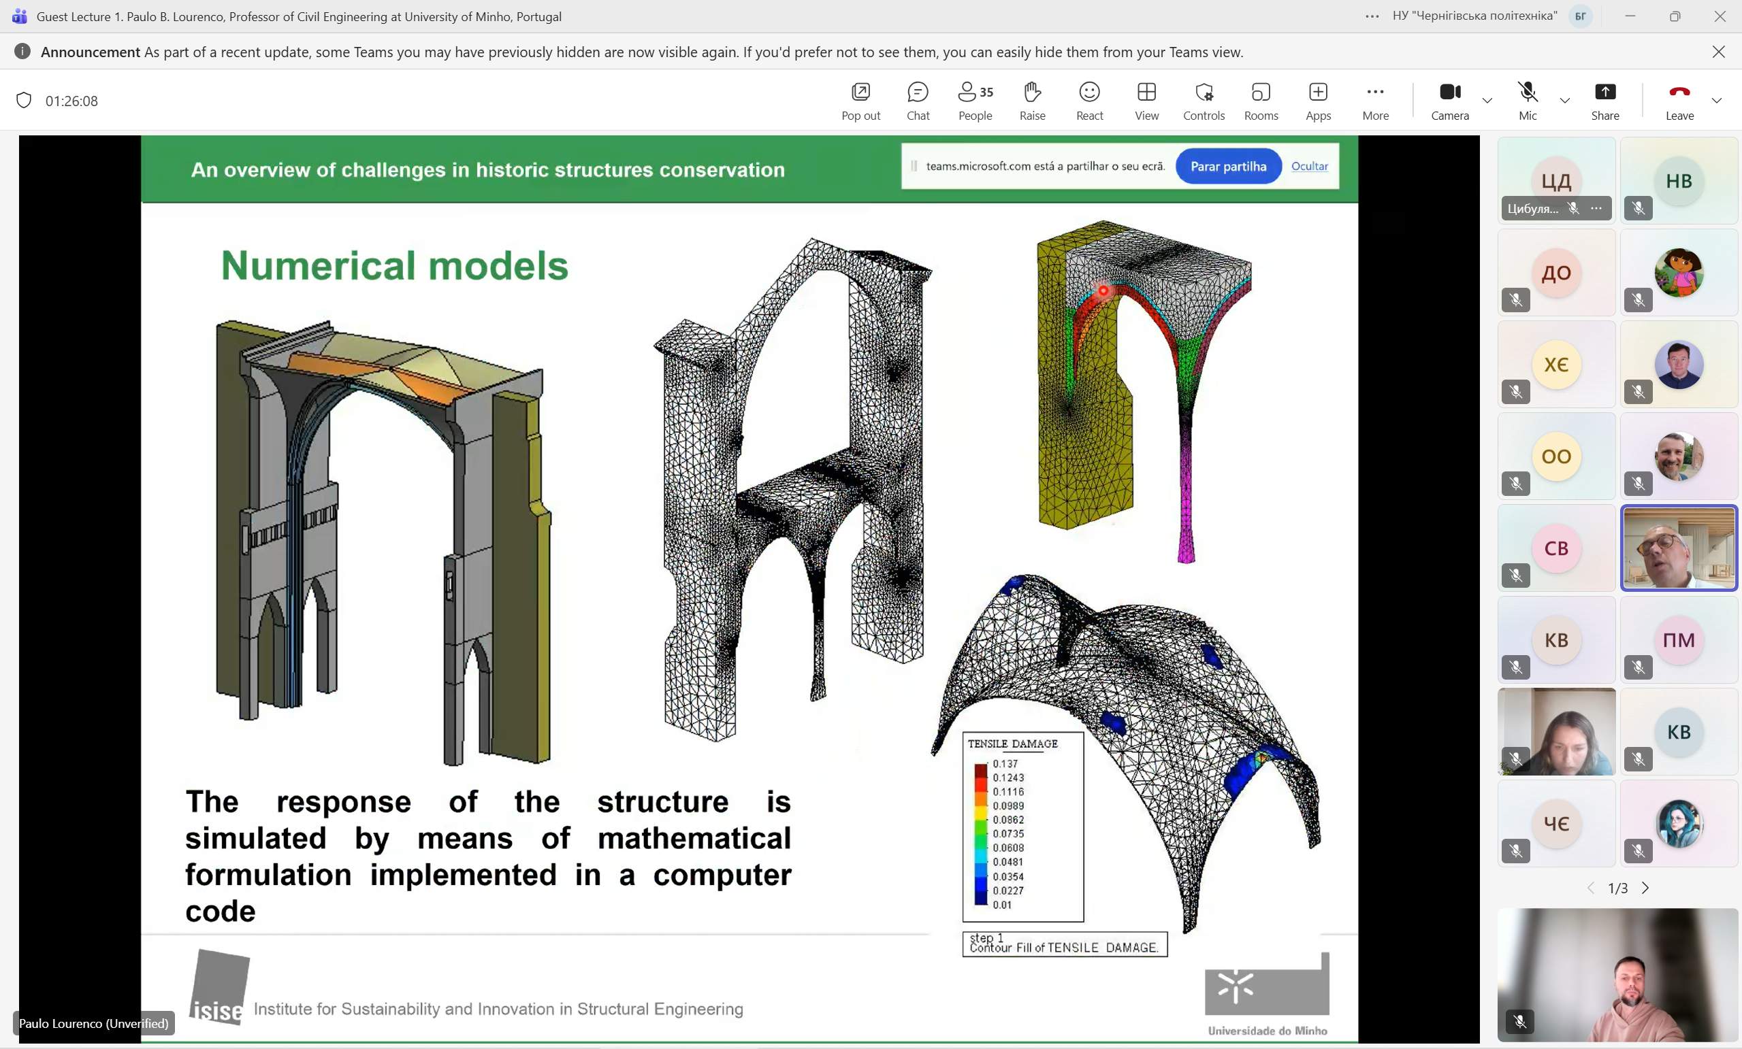Expand the Mic options dropdown arrow

(1564, 100)
